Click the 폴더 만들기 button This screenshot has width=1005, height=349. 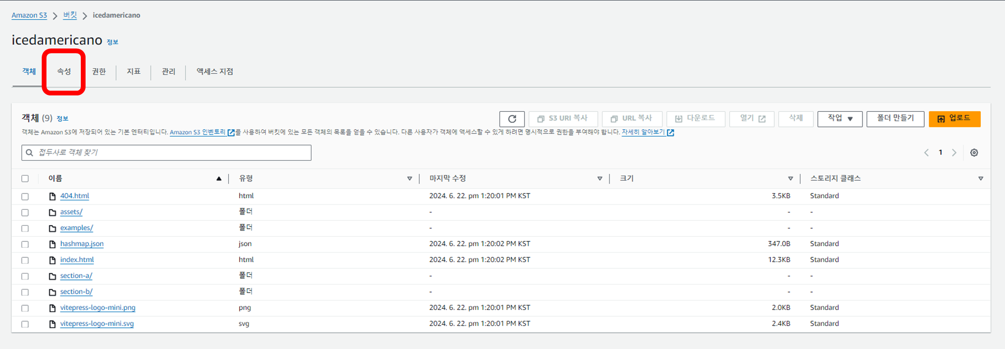coord(895,119)
